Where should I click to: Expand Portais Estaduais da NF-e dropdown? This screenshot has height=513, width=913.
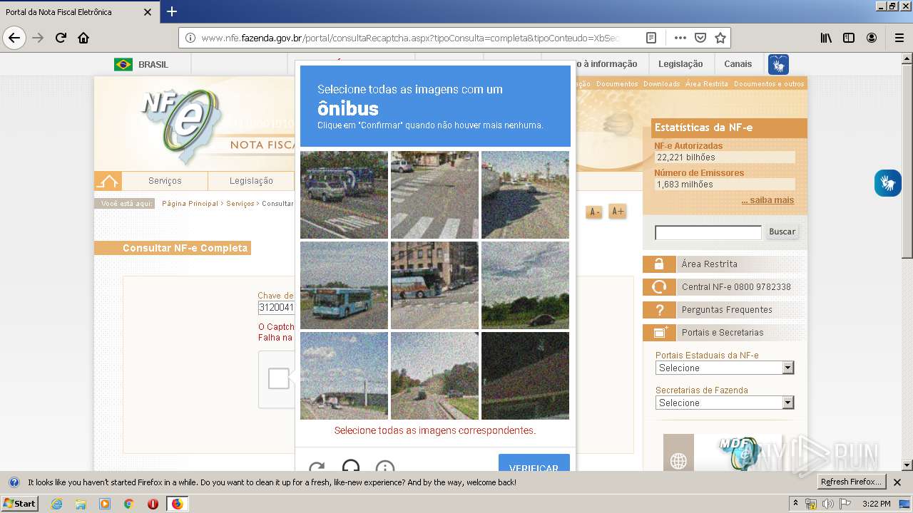[725, 368]
